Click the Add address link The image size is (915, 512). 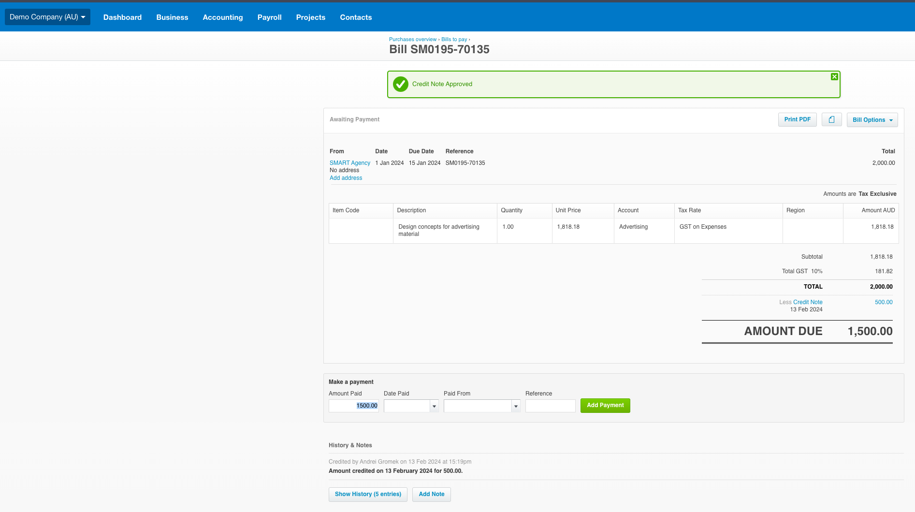coord(346,178)
